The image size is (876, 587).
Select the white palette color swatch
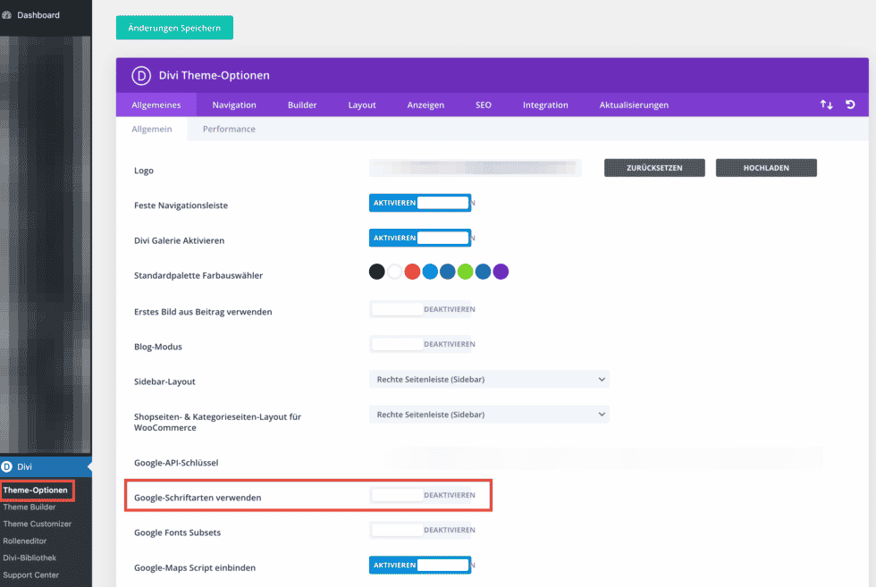pos(394,272)
